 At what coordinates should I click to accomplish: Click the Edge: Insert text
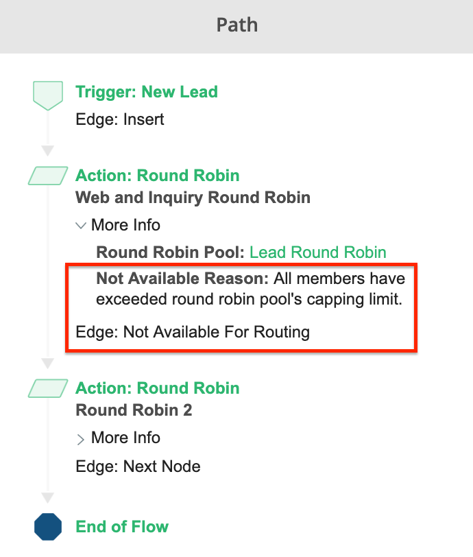(x=120, y=120)
